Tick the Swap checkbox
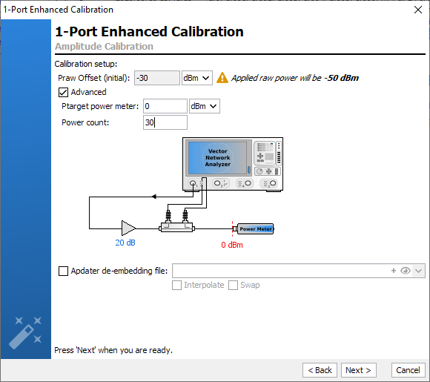The width and height of the screenshot is (430, 382). [x=233, y=285]
